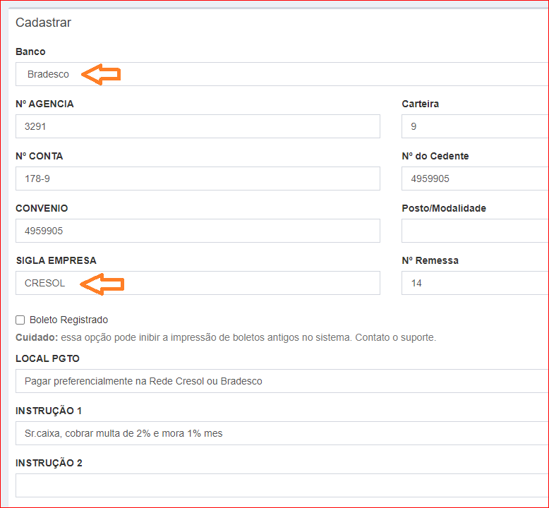
Task: Click the Nº CONTA field showing 178-9
Action: [x=198, y=179]
